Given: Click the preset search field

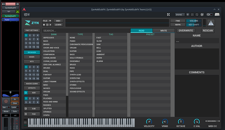Looking at the screenshot, I should click(85, 31).
